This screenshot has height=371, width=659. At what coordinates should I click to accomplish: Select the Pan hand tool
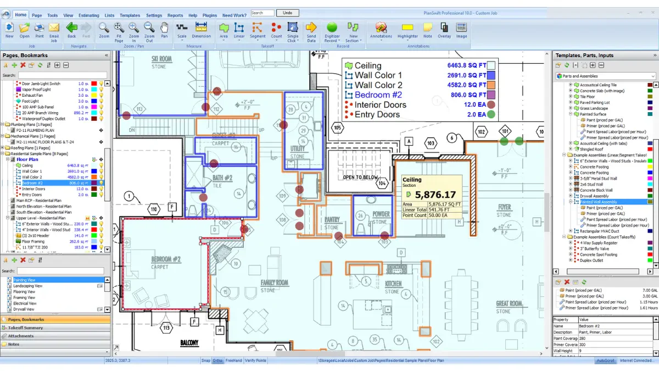pyautogui.click(x=164, y=30)
